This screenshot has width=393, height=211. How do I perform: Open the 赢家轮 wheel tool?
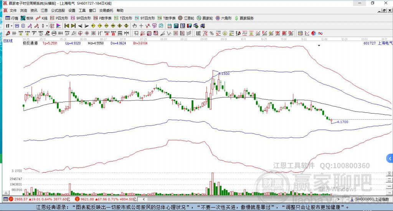(x=205, y=18)
